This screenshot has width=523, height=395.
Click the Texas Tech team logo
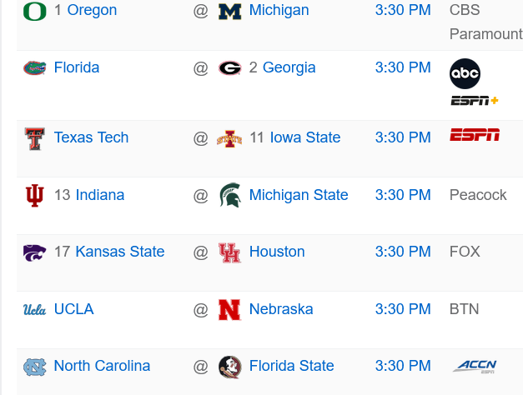point(35,138)
